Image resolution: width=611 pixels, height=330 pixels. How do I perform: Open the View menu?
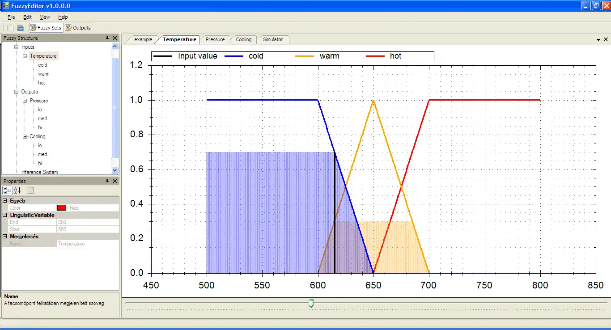[45, 17]
